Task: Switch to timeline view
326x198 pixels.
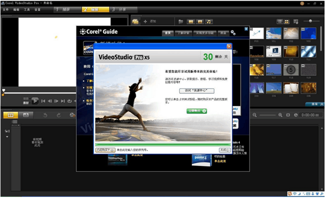Action: [26, 115]
